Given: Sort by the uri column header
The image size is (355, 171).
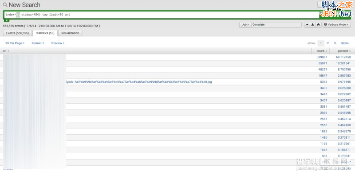Looking at the screenshot, I should [6, 51].
